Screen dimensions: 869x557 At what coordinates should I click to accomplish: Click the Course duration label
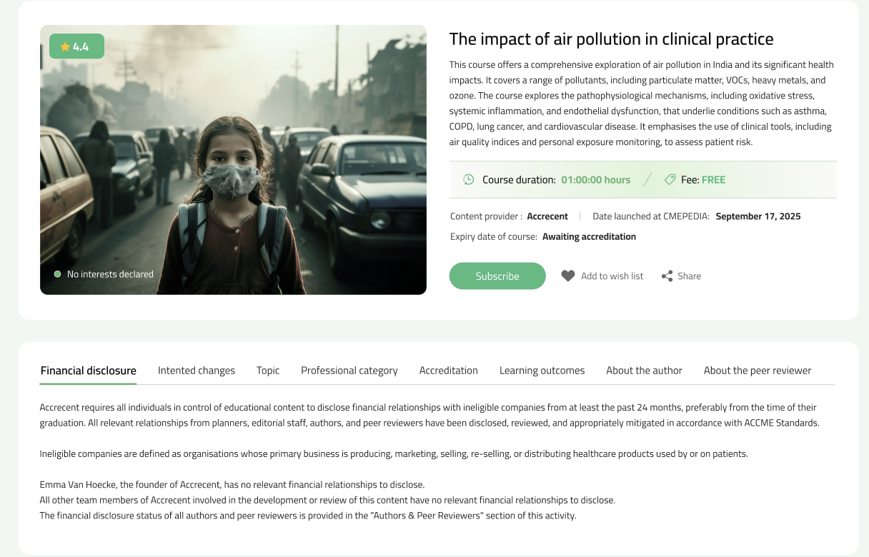coord(519,180)
